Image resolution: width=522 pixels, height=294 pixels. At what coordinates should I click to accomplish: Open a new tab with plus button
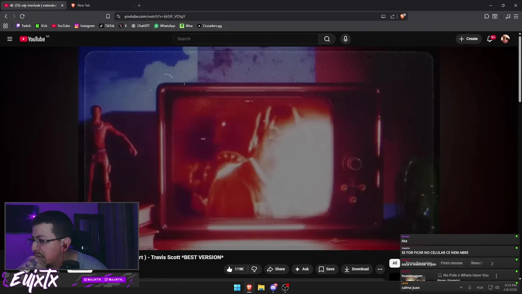139,5
